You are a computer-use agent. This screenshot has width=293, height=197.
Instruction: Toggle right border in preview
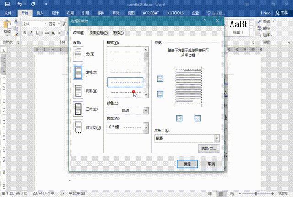pos(197,118)
